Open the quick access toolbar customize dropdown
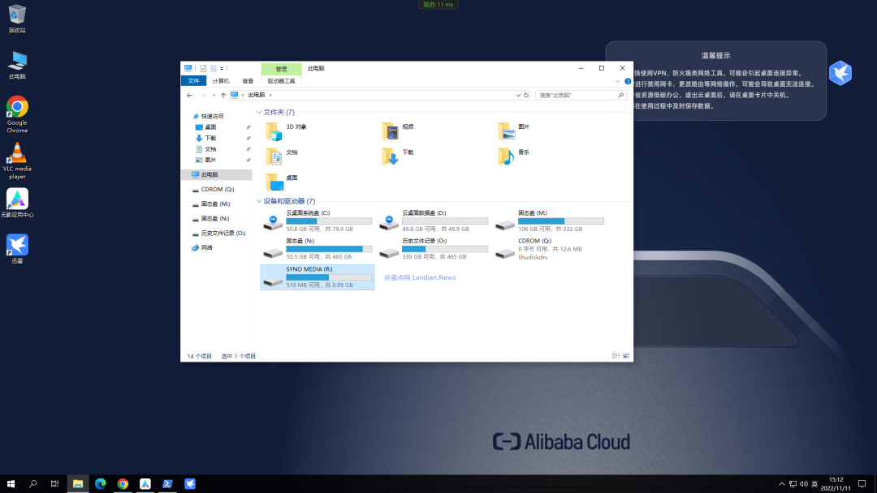877x493 pixels. (x=222, y=69)
